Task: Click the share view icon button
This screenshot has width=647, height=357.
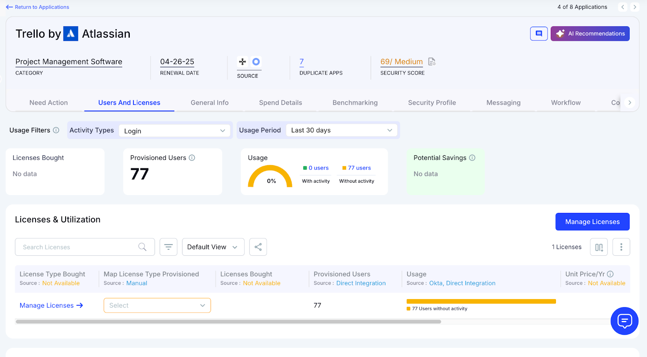Action: (x=258, y=247)
